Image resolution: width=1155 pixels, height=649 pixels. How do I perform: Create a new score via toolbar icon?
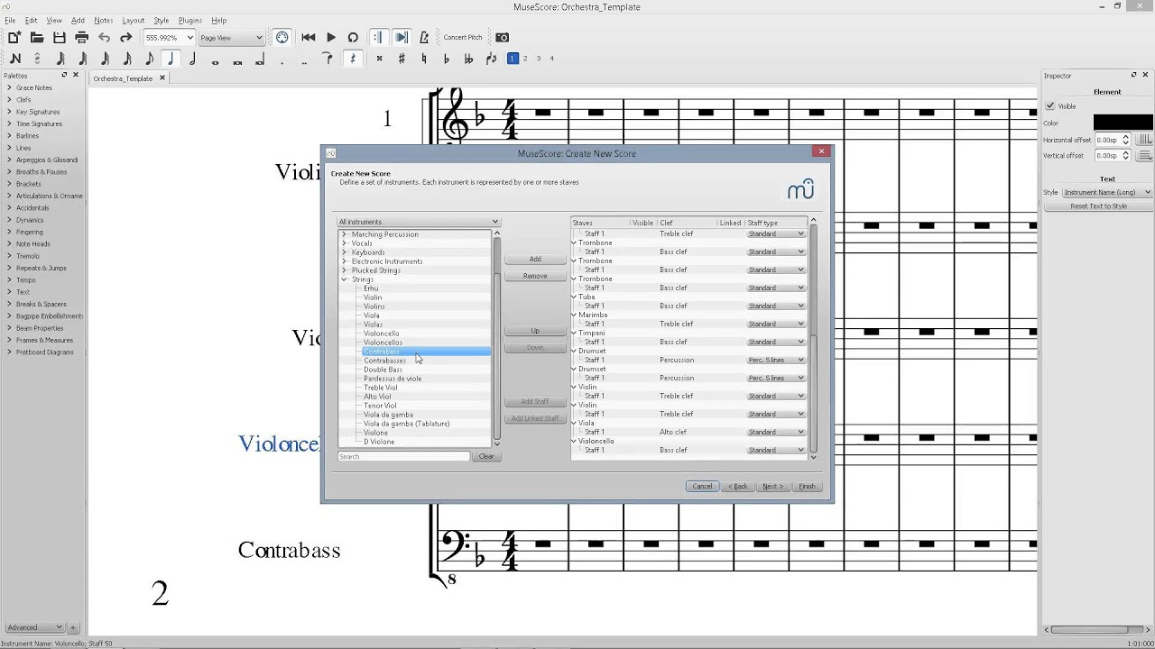[x=14, y=38]
